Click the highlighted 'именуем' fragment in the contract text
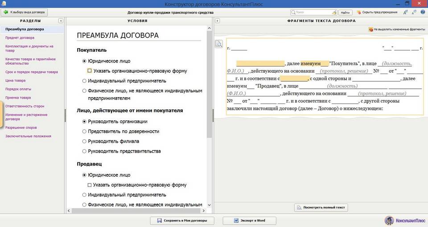The height and width of the screenshot is (227, 428). [x=310, y=63]
